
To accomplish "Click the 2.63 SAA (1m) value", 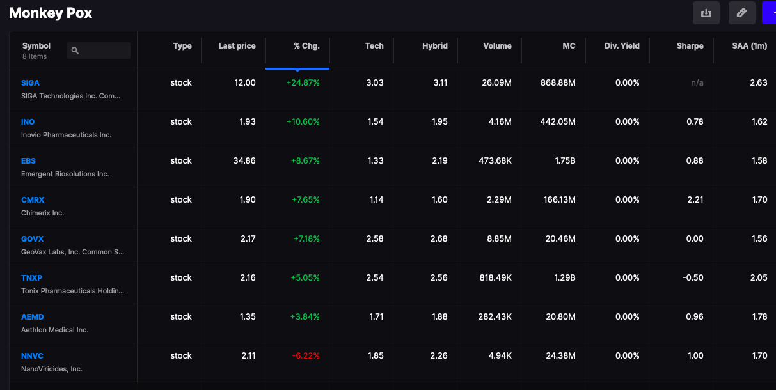I will (x=759, y=83).
